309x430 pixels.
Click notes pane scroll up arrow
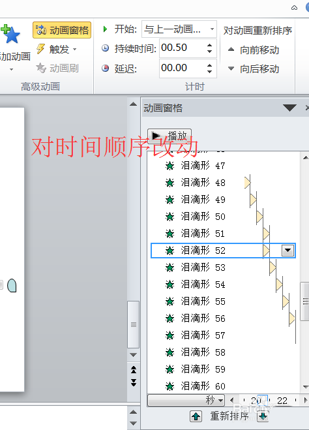(134, 412)
